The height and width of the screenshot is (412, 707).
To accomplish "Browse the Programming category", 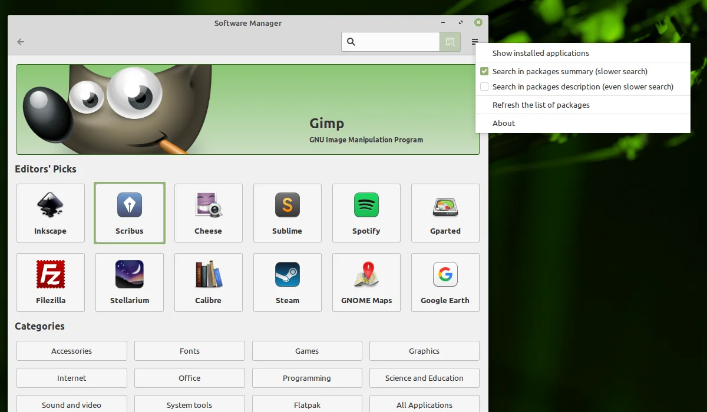I will (x=307, y=378).
